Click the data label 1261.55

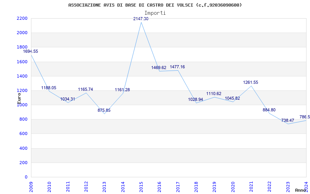[x=250, y=83]
